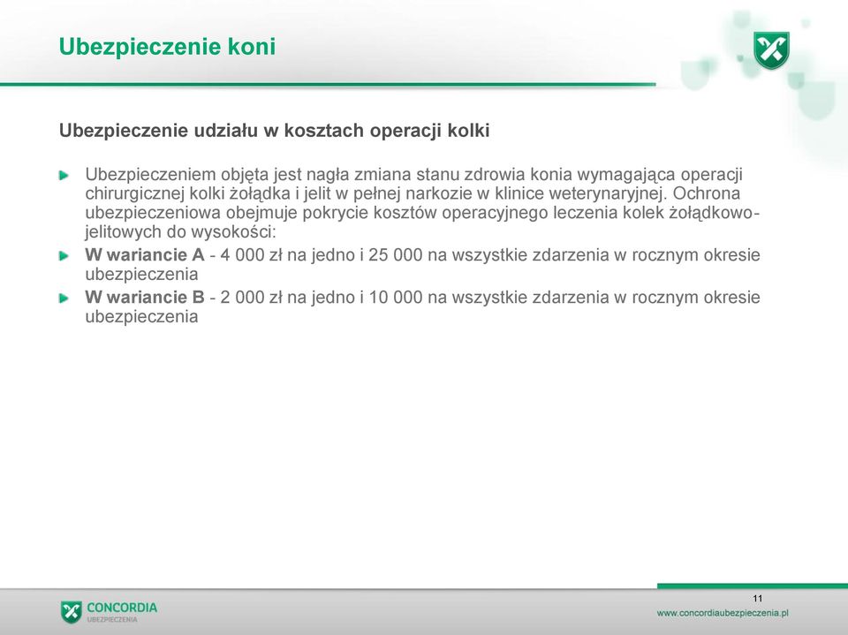The width and height of the screenshot is (848, 635).
Task: Click the words "jelitowych do wysokości:"
Action: tap(180, 232)
